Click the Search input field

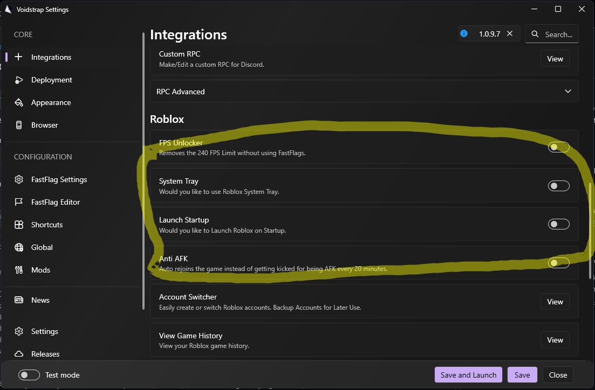(552, 34)
